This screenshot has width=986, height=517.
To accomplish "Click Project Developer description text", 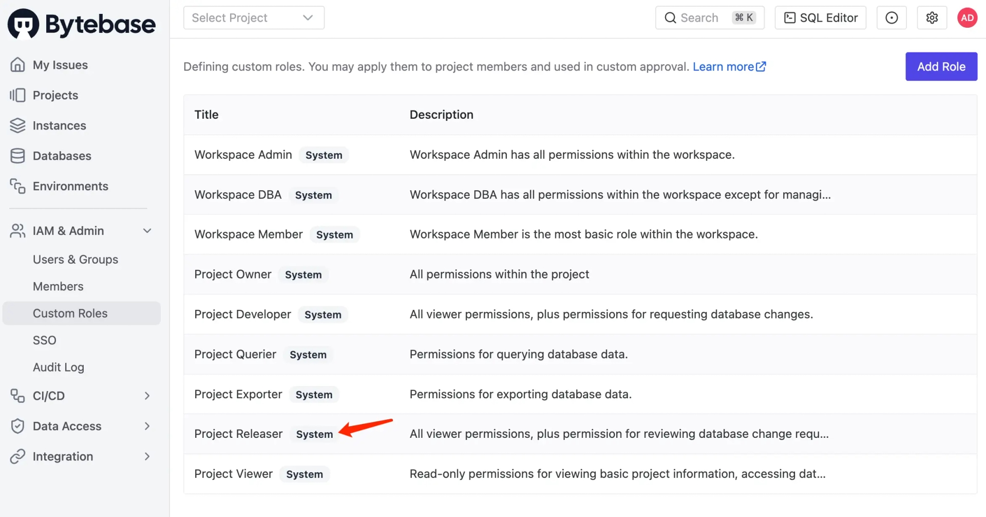I will click(x=611, y=315).
